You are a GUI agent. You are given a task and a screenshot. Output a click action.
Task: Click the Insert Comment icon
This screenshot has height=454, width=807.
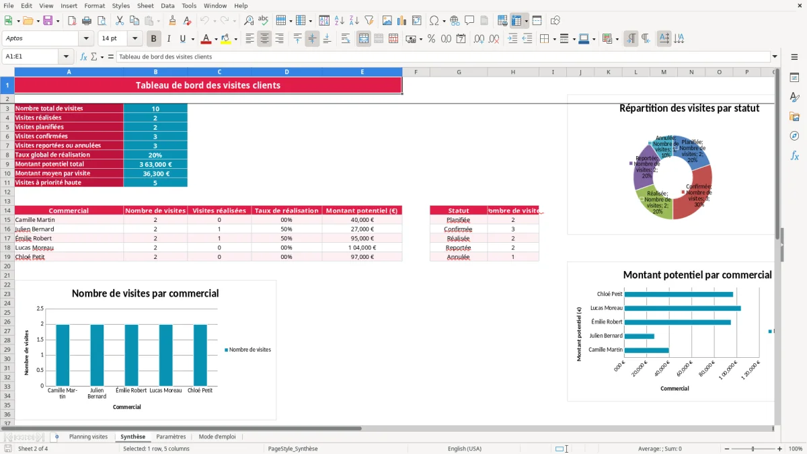[x=469, y=21]
